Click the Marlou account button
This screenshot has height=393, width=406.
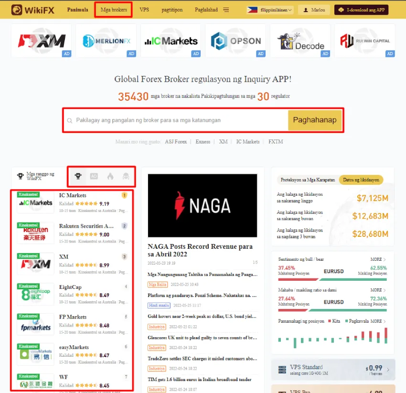coord(314,10)
